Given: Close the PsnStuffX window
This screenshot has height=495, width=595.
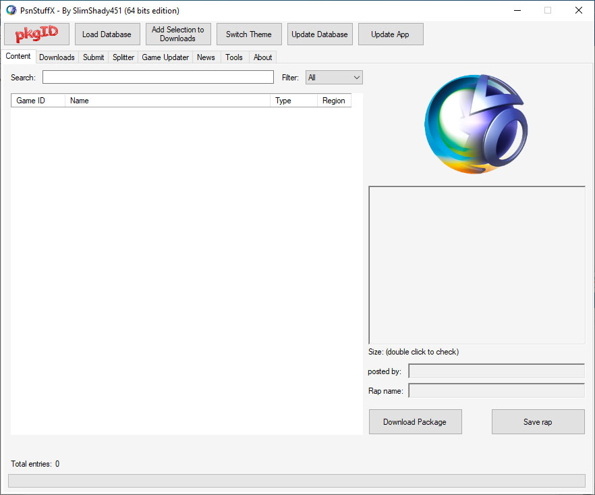Looking at the screenshot, I should (x=579, y=10).
